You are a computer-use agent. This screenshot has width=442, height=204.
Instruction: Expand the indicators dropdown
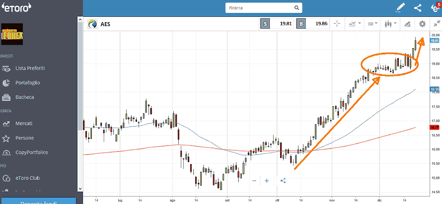(354, 24)
